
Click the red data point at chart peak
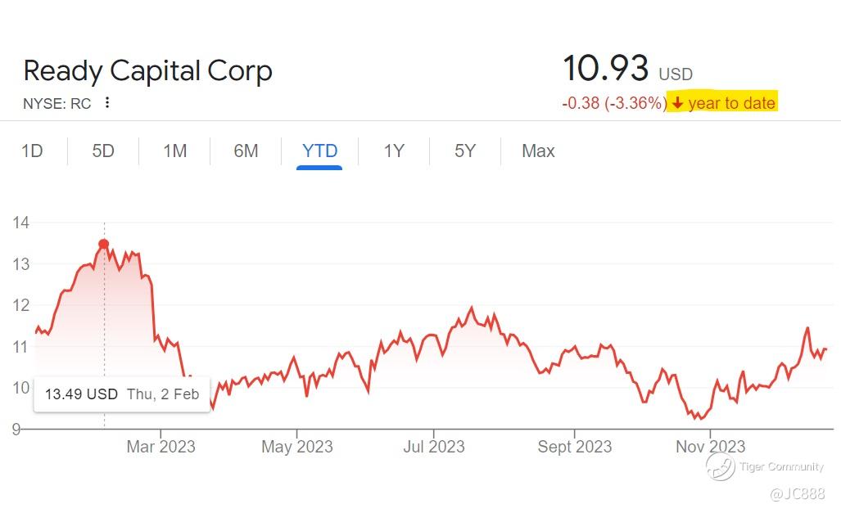(x=104, y=244)
